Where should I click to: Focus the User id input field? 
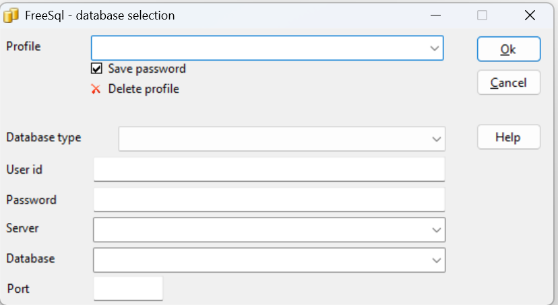point(270,170)
